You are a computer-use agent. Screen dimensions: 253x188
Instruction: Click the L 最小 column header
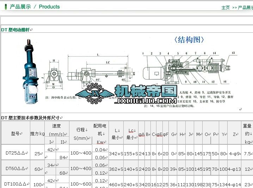point(116,133)
